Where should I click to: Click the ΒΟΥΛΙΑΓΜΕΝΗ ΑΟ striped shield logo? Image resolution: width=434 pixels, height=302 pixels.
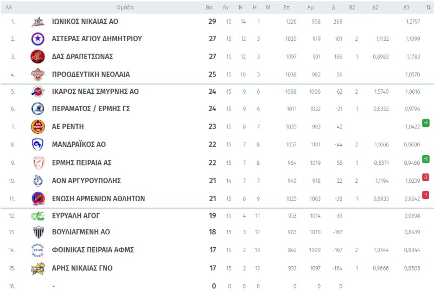pos(38,232)
